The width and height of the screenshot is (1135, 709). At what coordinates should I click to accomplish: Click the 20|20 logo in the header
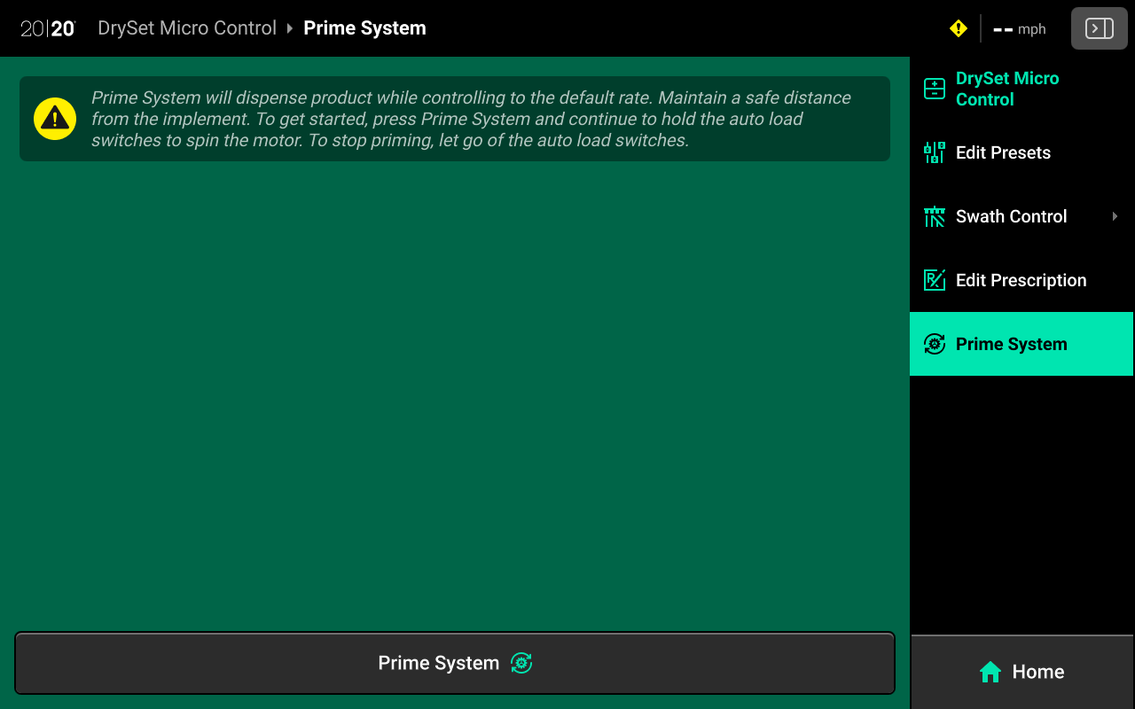[x=48, y=28]
